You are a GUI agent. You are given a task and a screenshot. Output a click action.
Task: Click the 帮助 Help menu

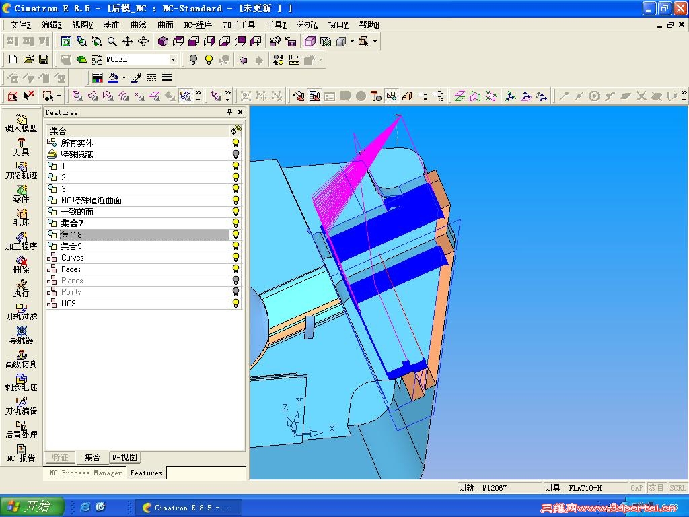369,25
